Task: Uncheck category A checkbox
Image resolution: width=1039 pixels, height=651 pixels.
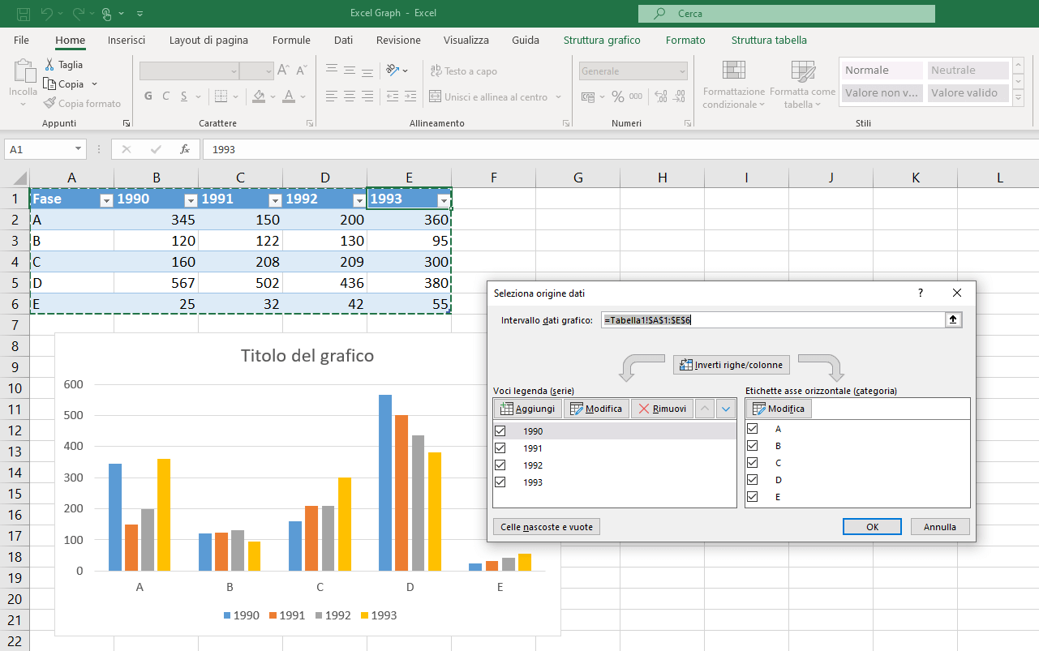Action: [x=753, y=429]
